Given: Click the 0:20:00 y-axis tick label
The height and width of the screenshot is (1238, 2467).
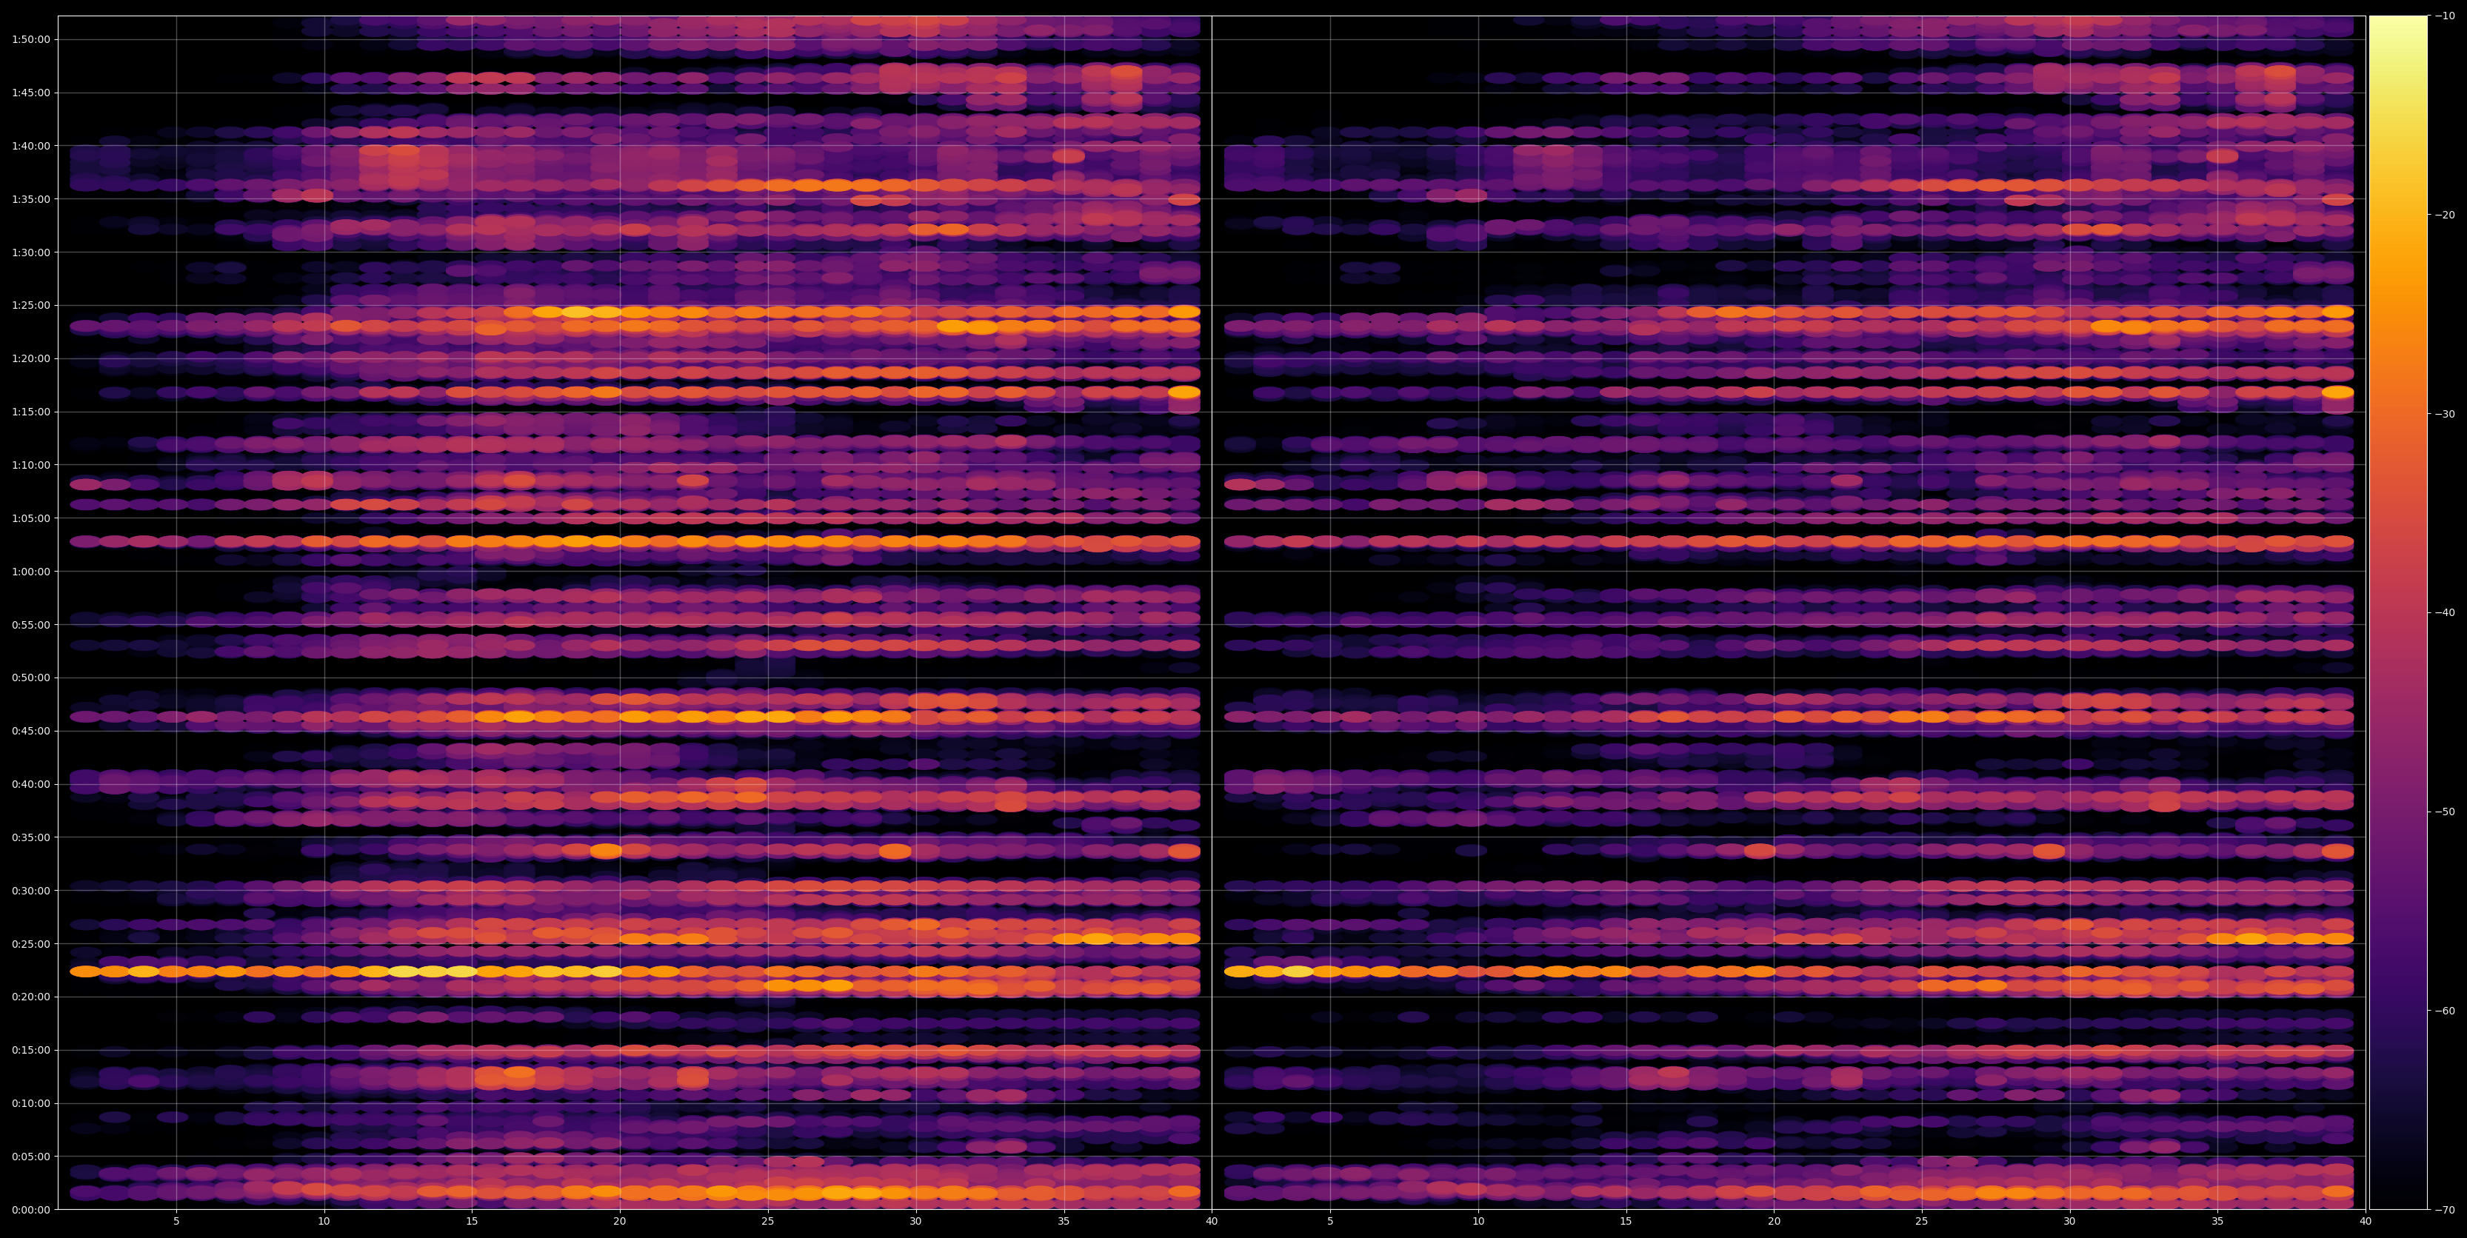Looking at the screenshot, I should point(30,997).
